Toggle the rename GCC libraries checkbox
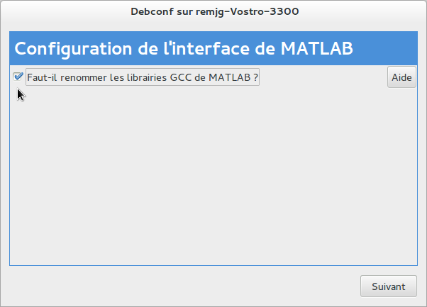This screenshot has width=427, height=307. tap(18, 77)
